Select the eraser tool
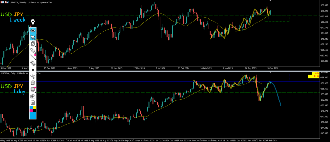Image resolution: width=330 pixels, height=142 pixels. (x=33, y=64)
